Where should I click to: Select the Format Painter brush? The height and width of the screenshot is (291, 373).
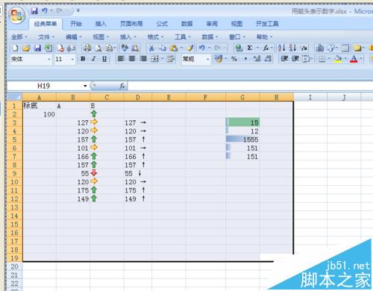coord(190,48)
